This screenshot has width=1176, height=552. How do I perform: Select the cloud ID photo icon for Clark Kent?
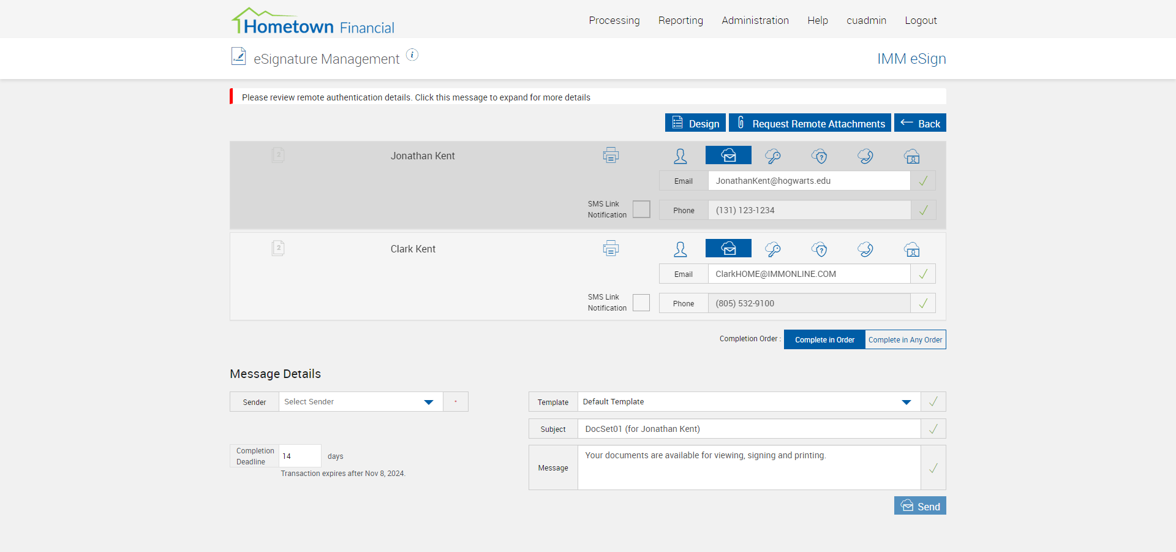point(912,249)
